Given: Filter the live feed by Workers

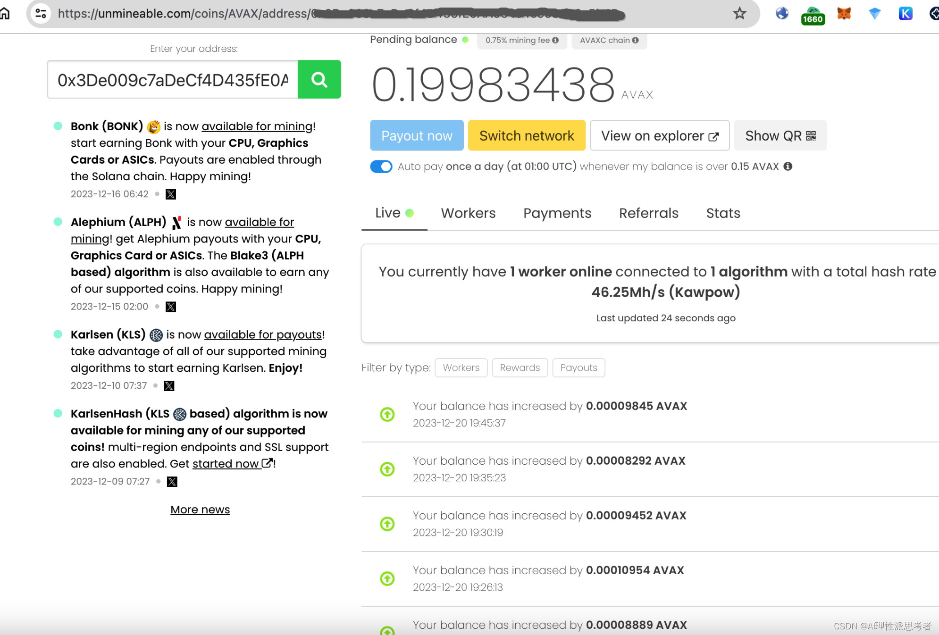Looking at the screenshot, I should point(461,368).
